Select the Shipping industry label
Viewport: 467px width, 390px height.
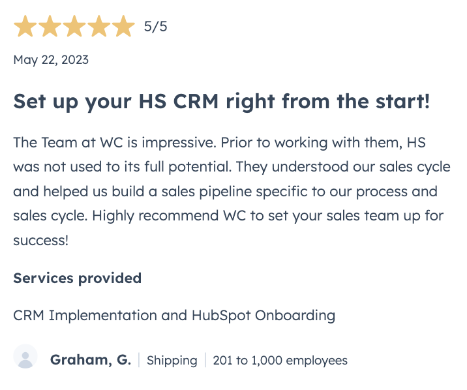172,360
